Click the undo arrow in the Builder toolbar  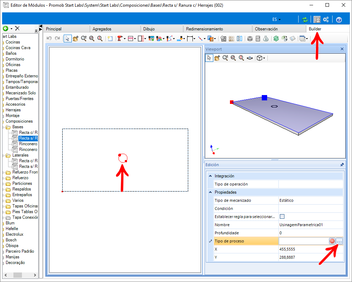coord(49,38)
